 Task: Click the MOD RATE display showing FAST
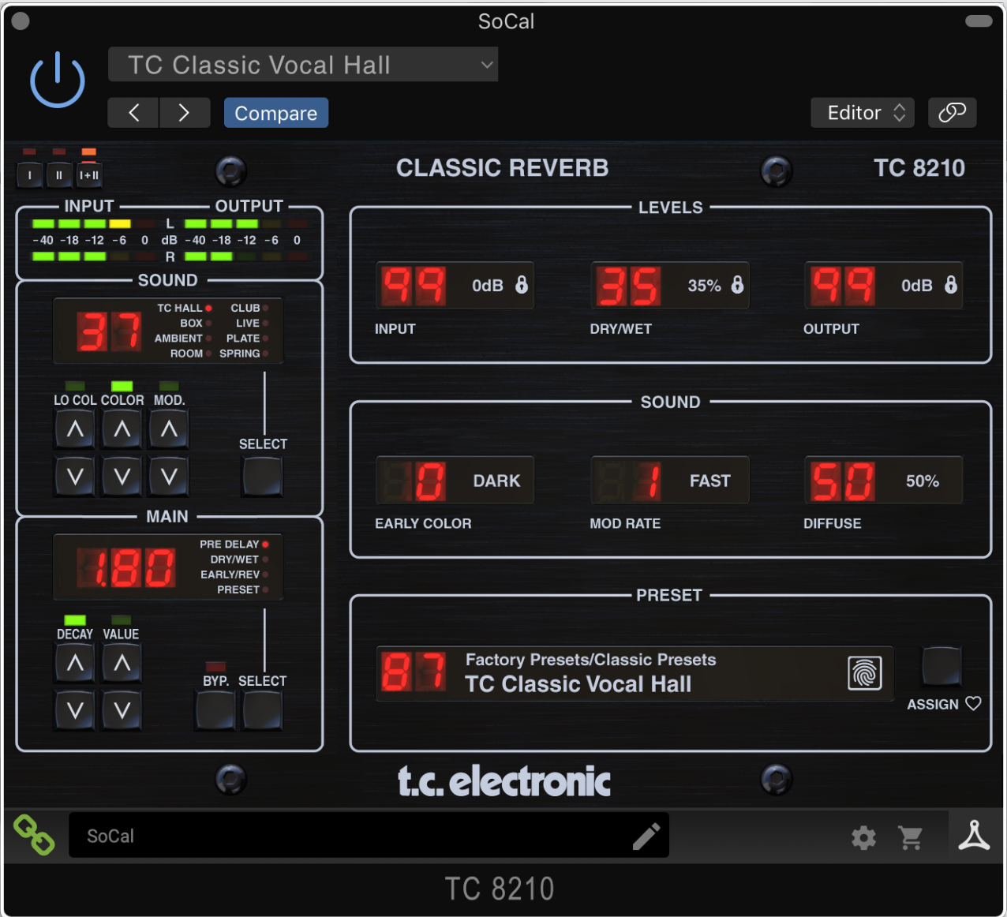tap(670, 481)
